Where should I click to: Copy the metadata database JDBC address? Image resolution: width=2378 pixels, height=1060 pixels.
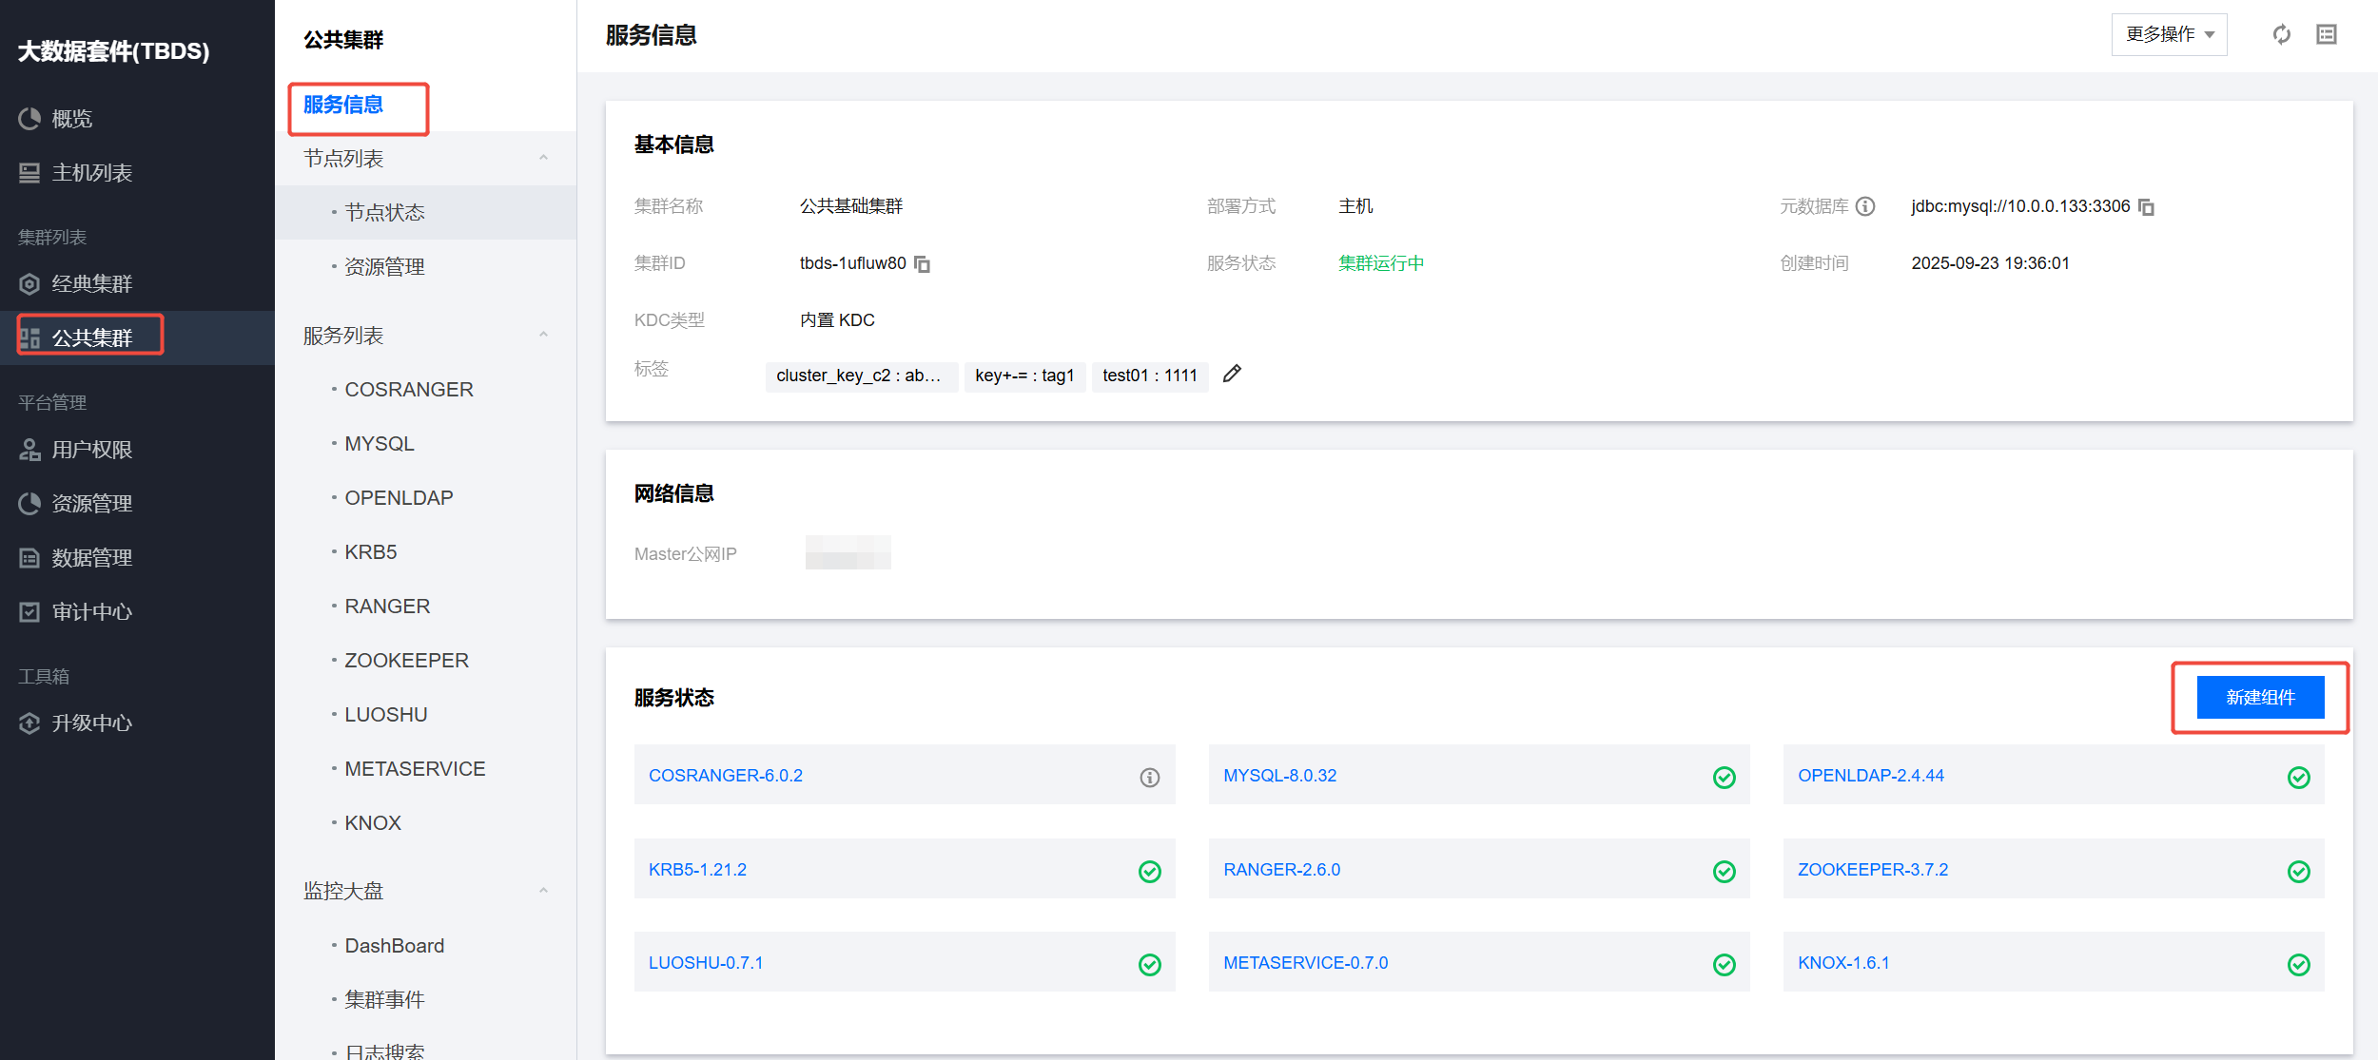tap(2146, 207)
